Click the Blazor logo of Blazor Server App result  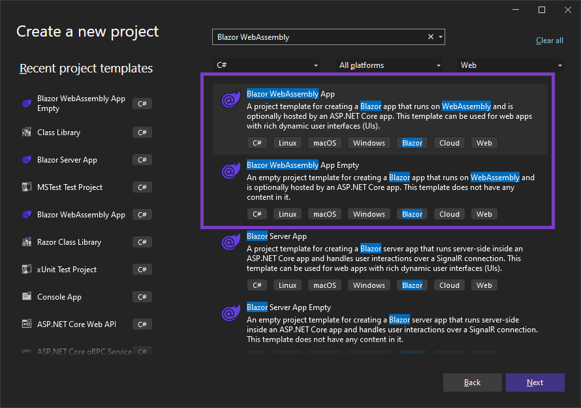[231, 242]
